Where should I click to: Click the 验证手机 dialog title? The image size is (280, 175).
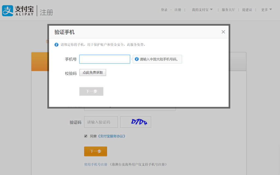pos(65,32)
